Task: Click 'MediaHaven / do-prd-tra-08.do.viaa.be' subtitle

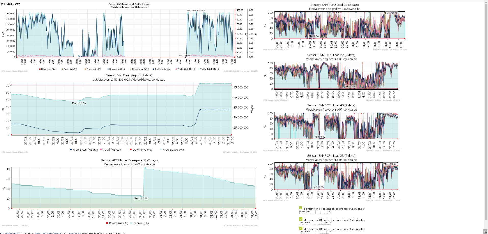Action: pyautogui.click(x=335, y=9)
